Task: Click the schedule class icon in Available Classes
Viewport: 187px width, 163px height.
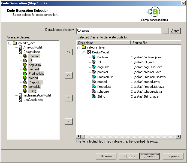Action: (25, 87)
